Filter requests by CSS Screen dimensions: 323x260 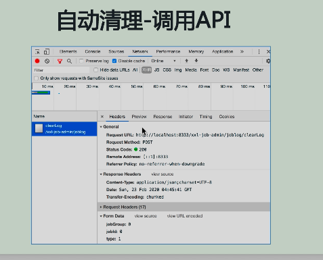(x=167, y=70)
